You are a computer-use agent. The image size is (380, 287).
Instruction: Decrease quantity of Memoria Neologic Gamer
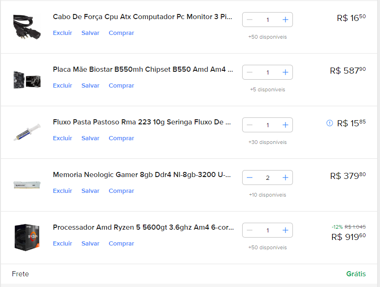250,178
